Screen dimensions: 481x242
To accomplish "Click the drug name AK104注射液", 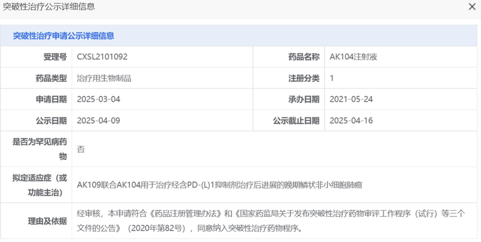I will (x=353, y=57).
